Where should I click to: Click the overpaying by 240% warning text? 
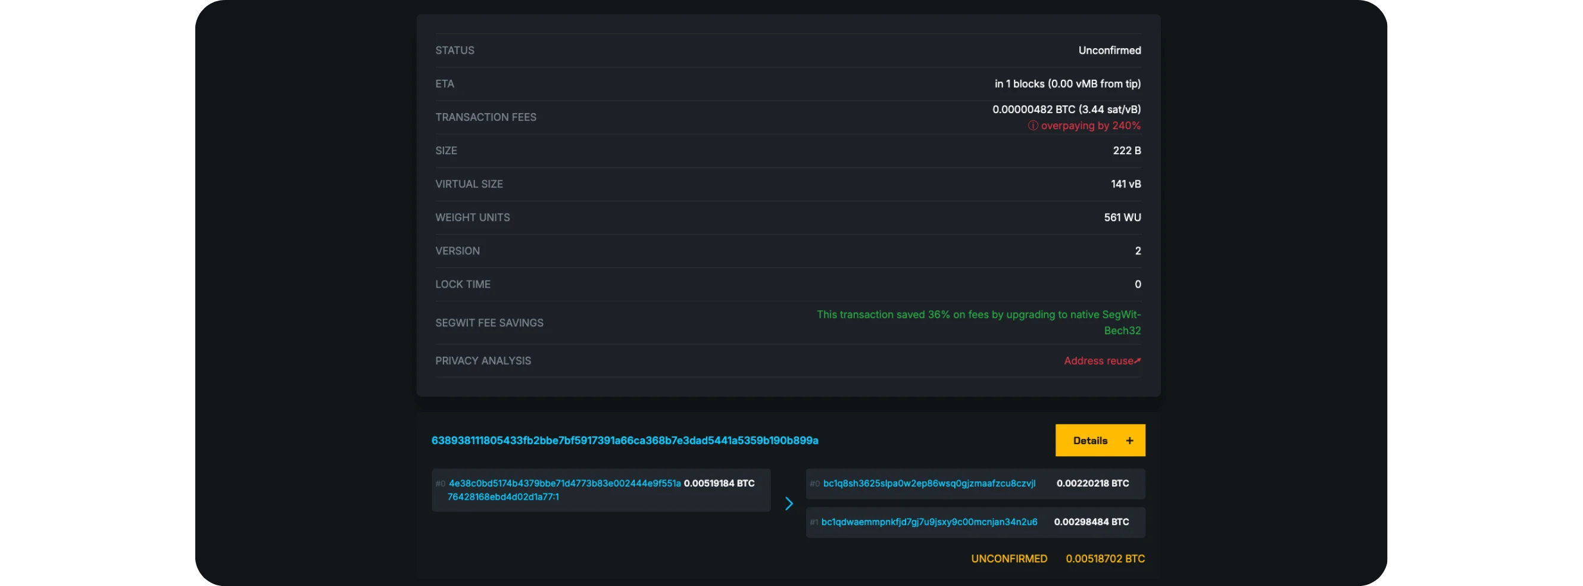[x=1090, y=126]
